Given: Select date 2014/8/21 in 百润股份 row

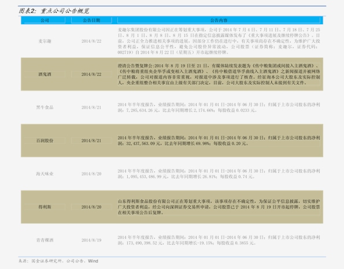Looking at the screenshot, I should click(x=91, y=141).
